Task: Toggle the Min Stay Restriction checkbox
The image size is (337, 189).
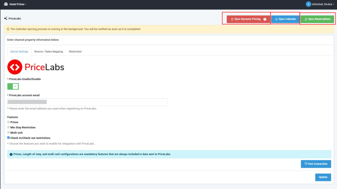Action: pos(9,127)
